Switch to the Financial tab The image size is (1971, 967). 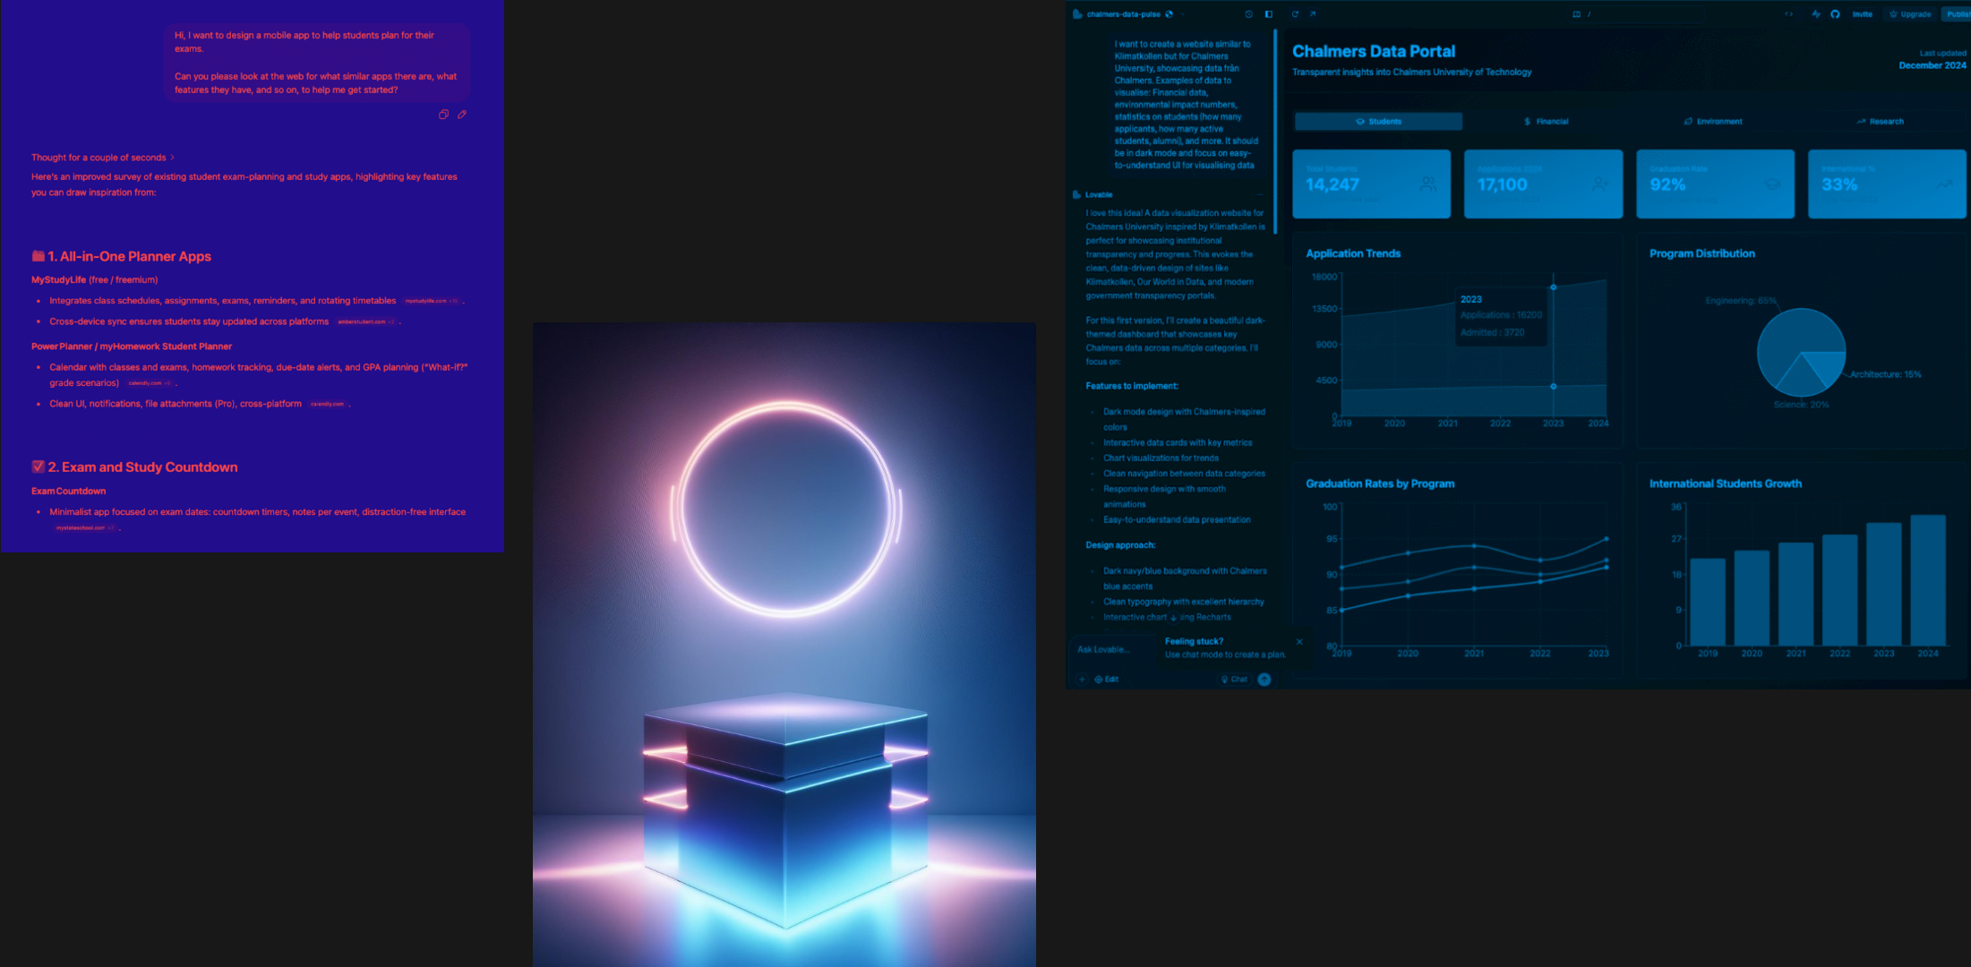(1547, 122)
